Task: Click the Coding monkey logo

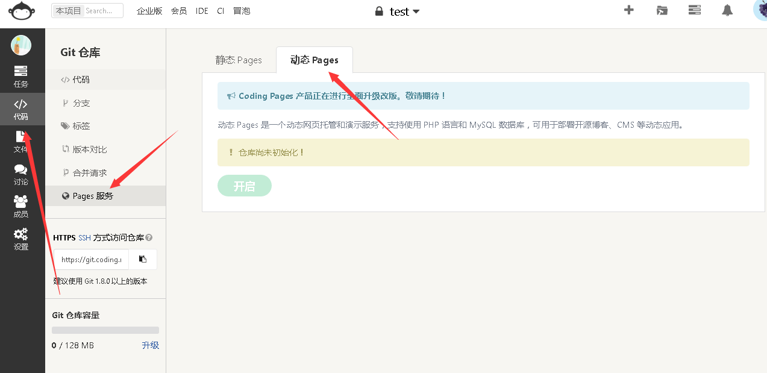Action: pos(22,11)
